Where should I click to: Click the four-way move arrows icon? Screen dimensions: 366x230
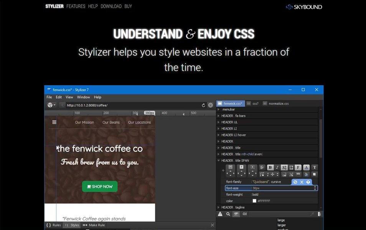tap(272, 174)
